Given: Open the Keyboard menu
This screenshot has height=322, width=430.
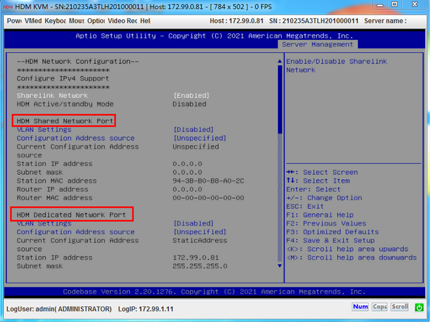Looking at the screenshot, I should coord(55,21).
